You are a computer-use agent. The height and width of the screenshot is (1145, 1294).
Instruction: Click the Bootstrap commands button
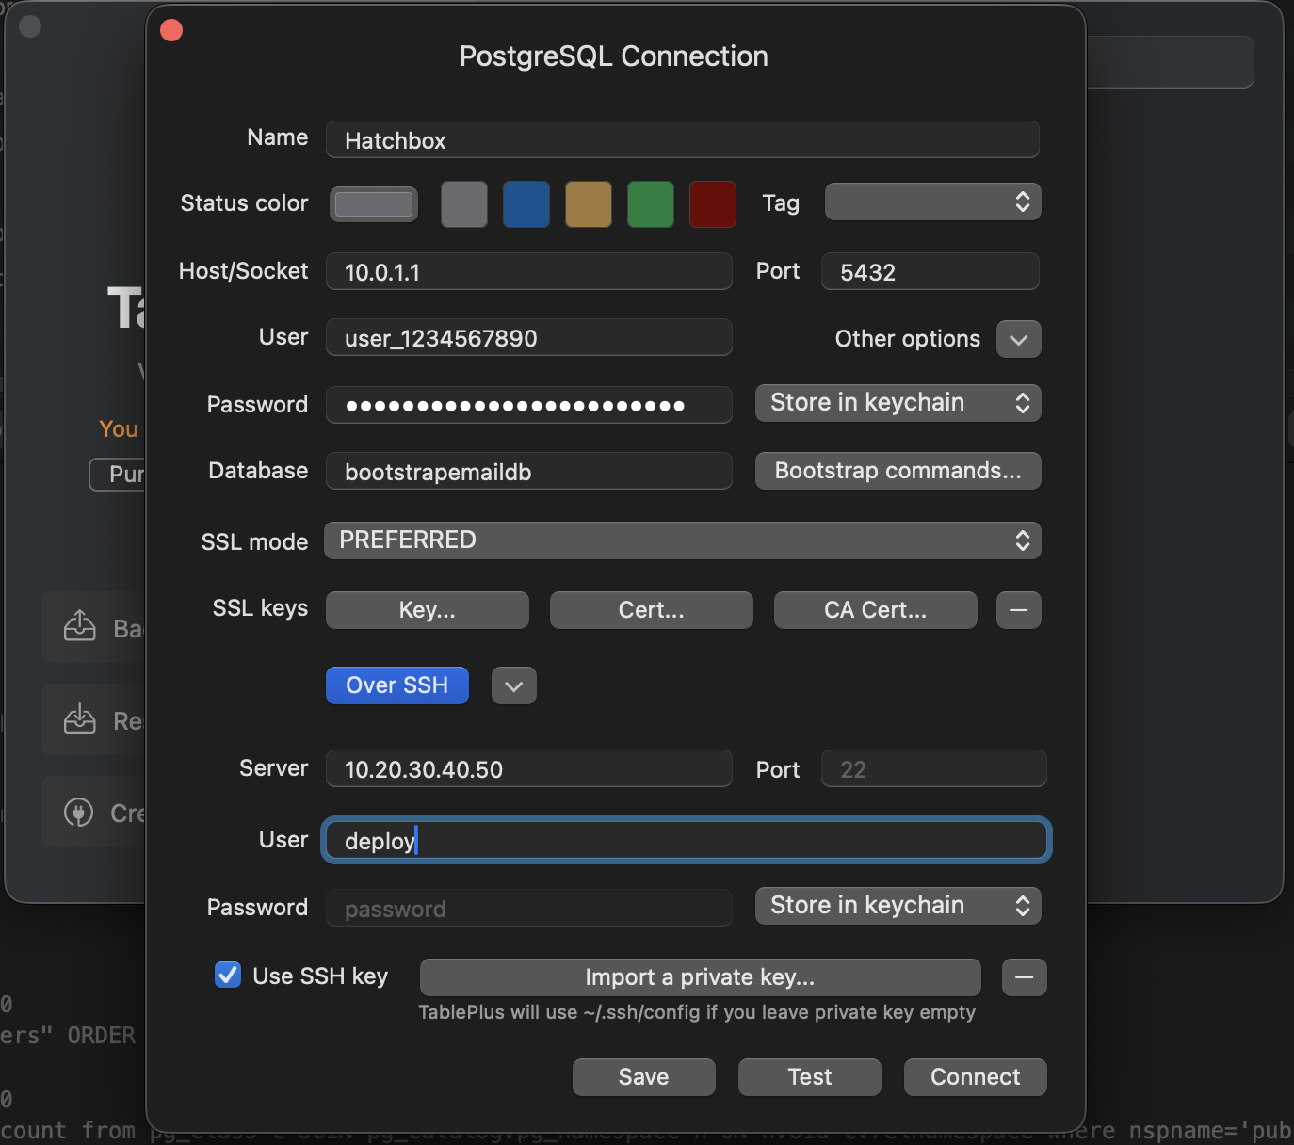click(x=898, y=471)
